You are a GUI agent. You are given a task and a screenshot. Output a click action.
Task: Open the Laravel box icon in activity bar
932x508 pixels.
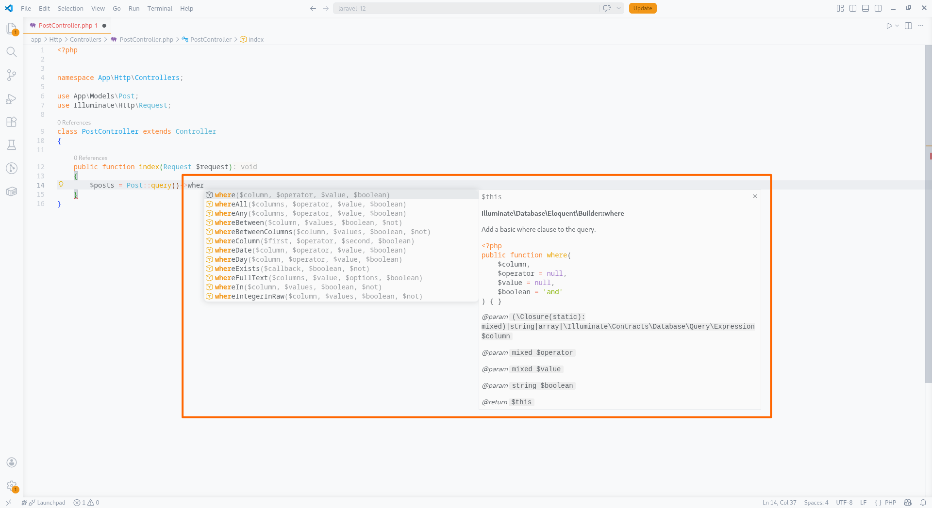coord(12,191)
